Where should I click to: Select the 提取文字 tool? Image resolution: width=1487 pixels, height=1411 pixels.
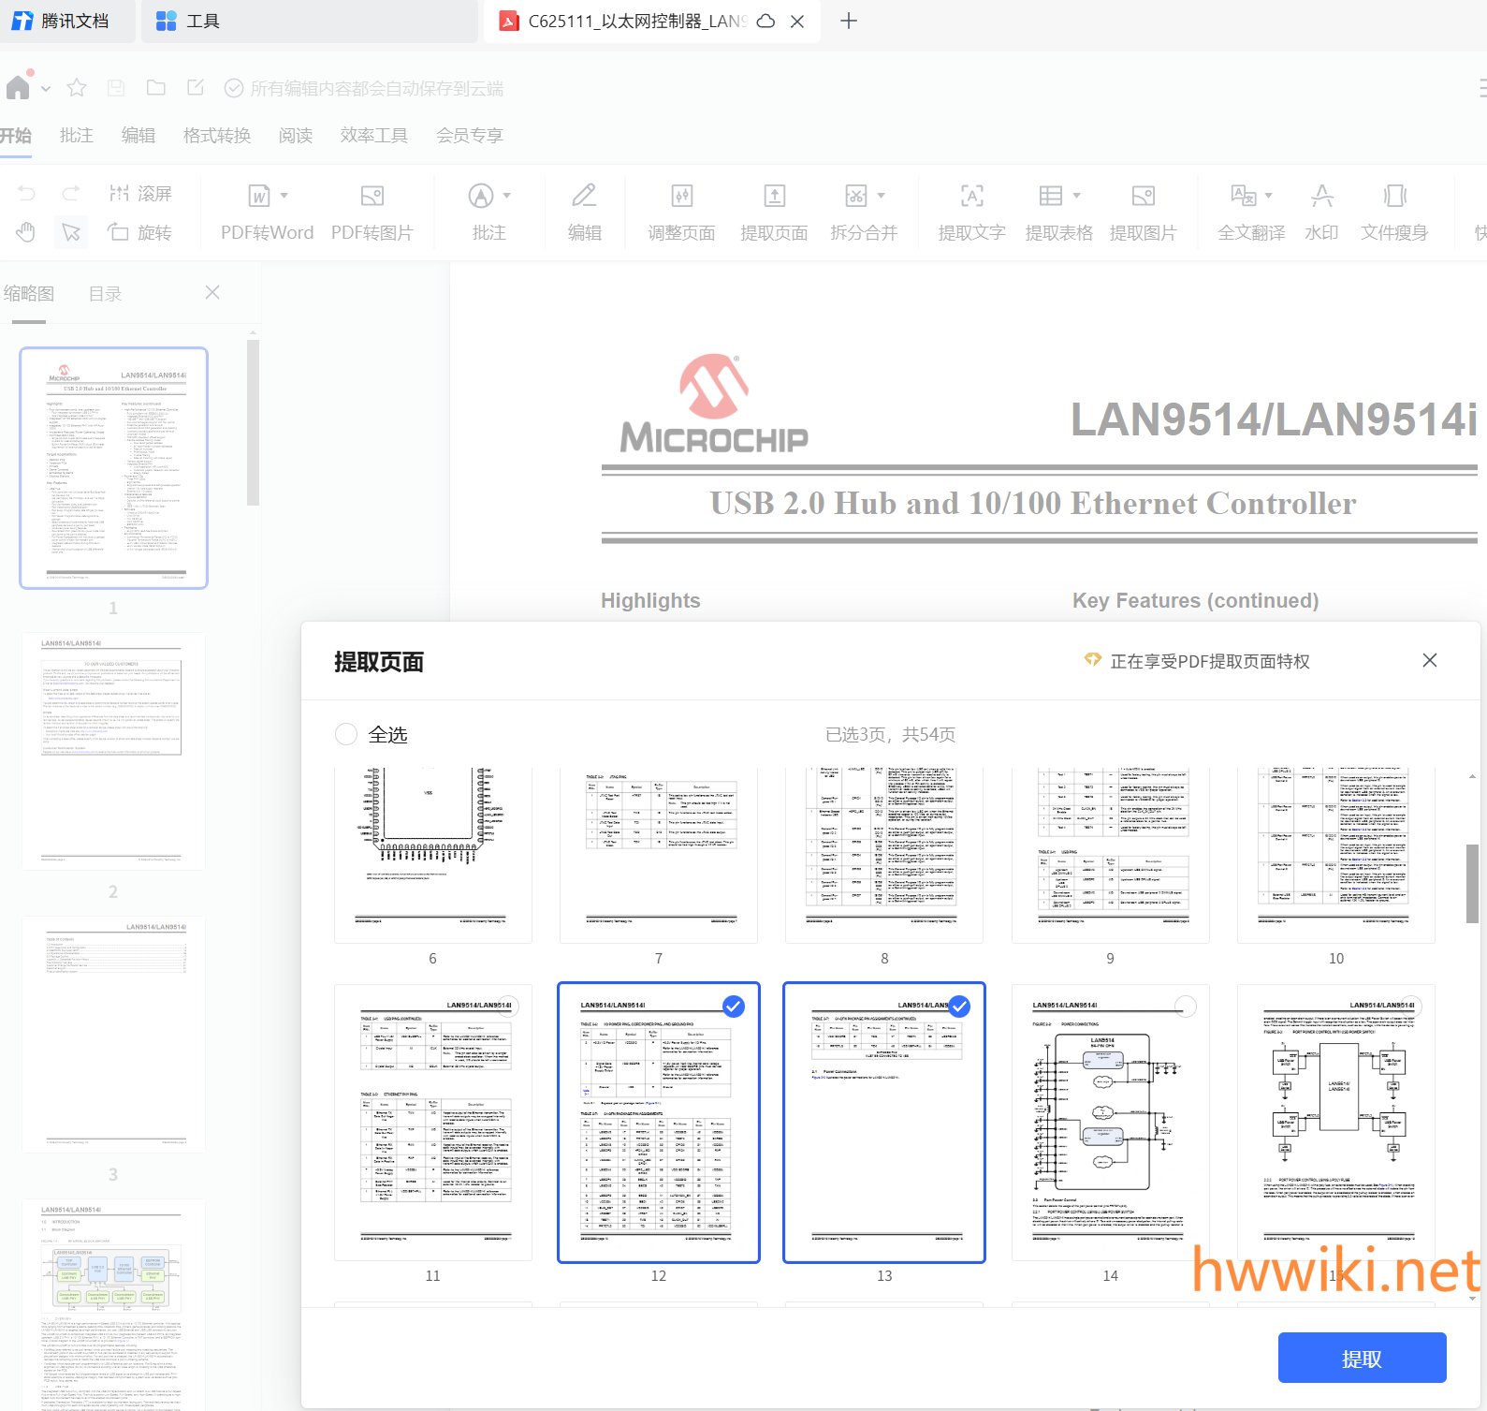971,197
